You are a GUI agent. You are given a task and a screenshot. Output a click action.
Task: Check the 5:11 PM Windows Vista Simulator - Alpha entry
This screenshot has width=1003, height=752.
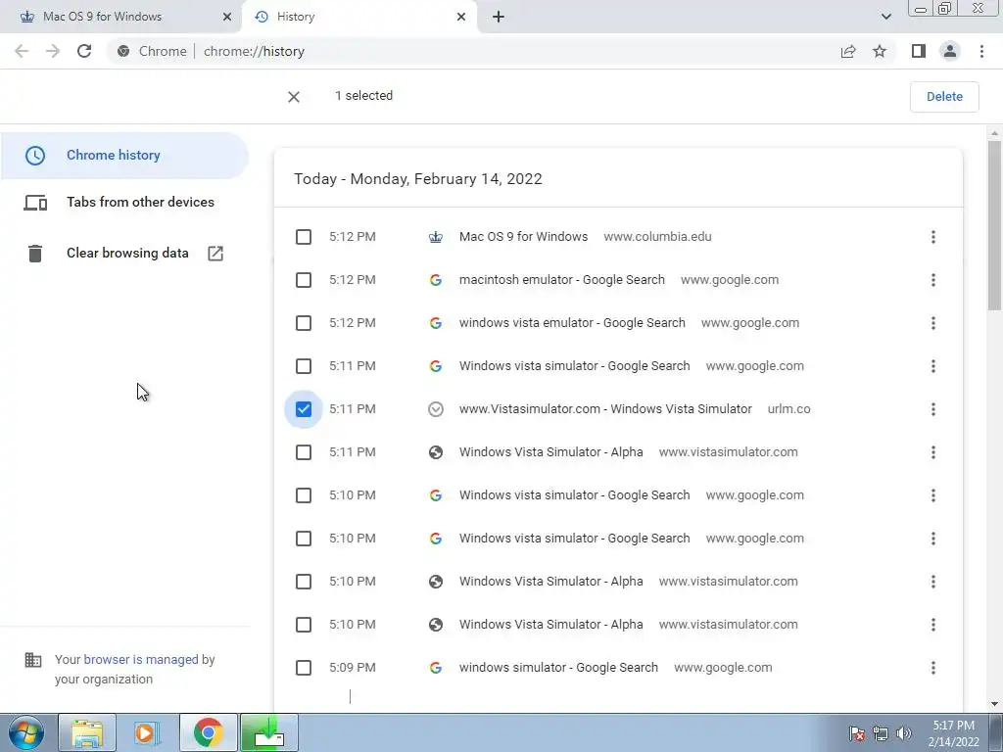[304, 452]
